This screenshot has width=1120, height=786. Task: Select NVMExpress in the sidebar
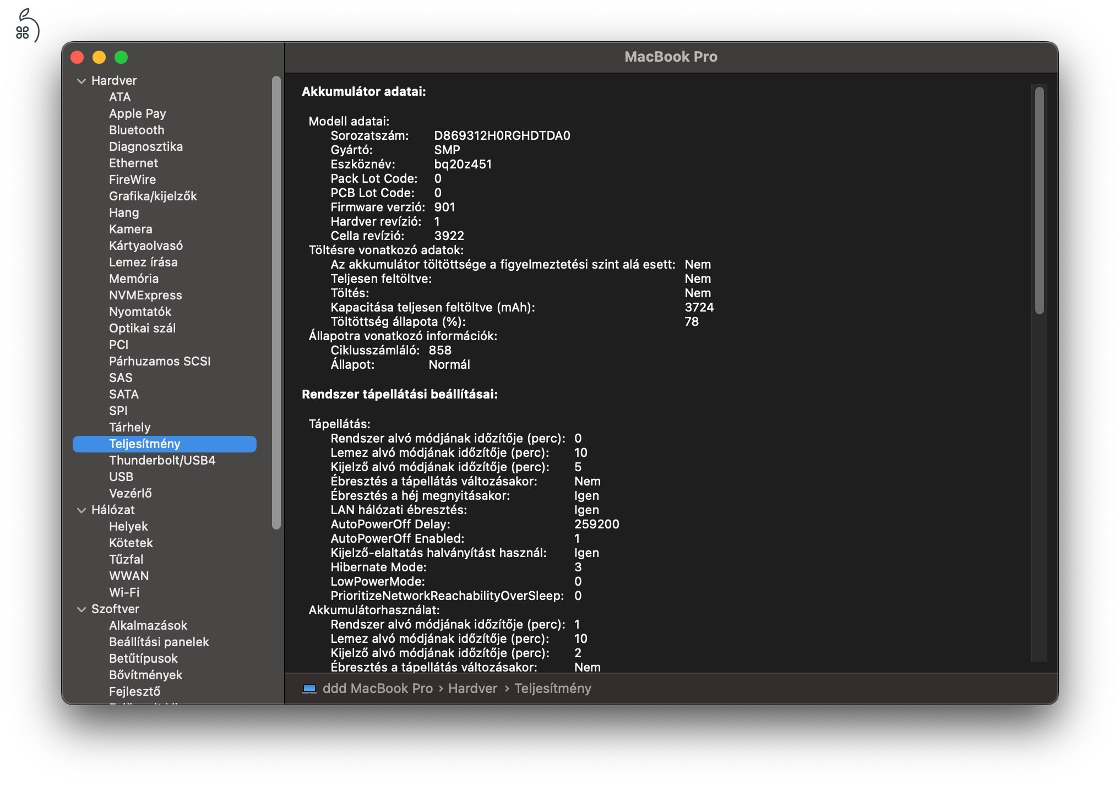pyautogui.click(x=146, y=295)
